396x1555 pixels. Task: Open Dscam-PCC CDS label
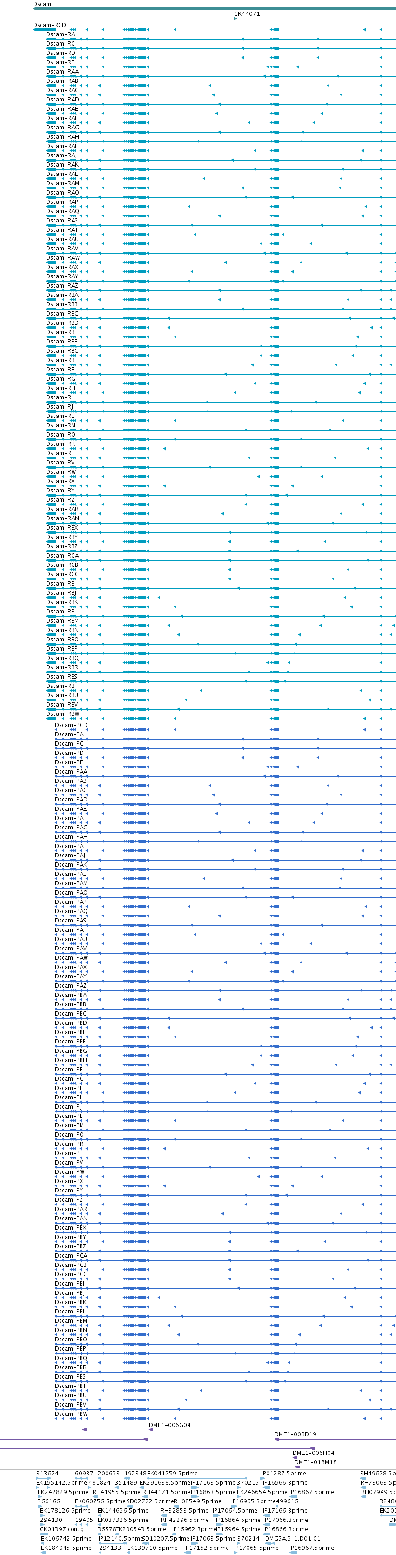pos(71,1274)
